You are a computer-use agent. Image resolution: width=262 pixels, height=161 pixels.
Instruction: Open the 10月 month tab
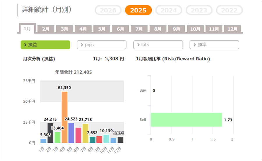point(195,29)
